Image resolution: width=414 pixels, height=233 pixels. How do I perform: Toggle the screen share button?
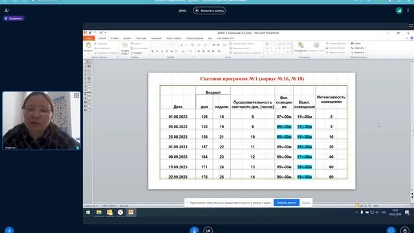391,230
